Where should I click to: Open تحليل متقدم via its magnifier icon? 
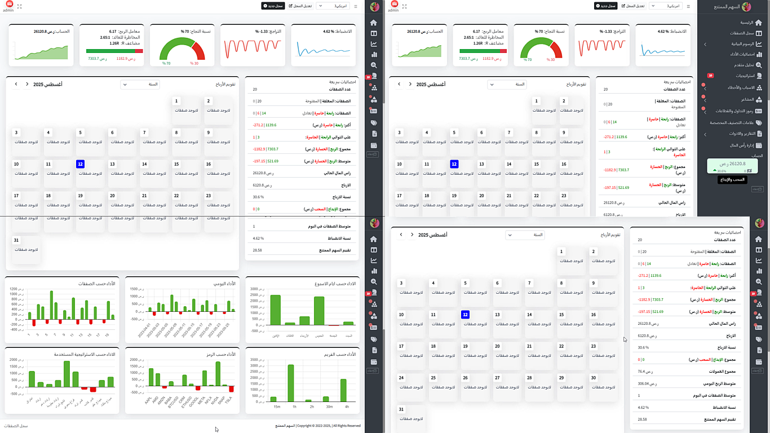click(758, 65)
